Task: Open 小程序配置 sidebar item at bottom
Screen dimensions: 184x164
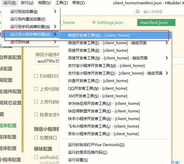Action: 11,160
